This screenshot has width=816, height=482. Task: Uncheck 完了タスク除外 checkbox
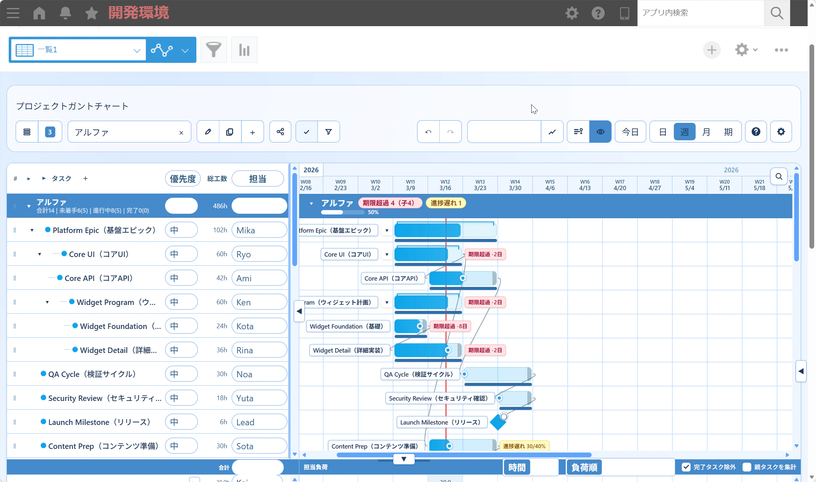click(686, 467)
